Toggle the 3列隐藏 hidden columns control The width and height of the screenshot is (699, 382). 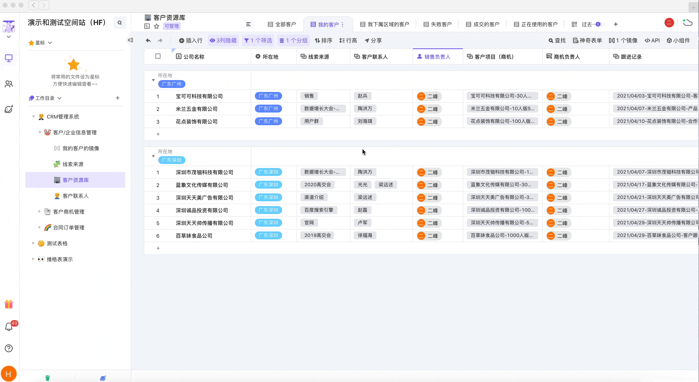coord(223,40)
